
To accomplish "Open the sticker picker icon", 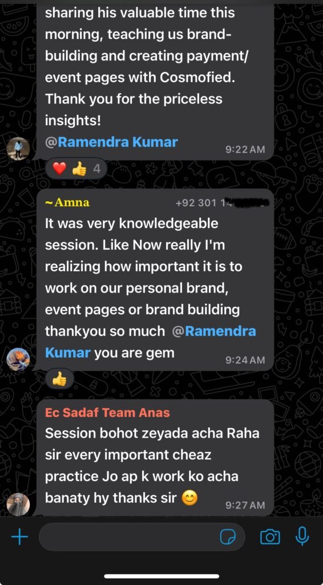I will pos(228,537).
